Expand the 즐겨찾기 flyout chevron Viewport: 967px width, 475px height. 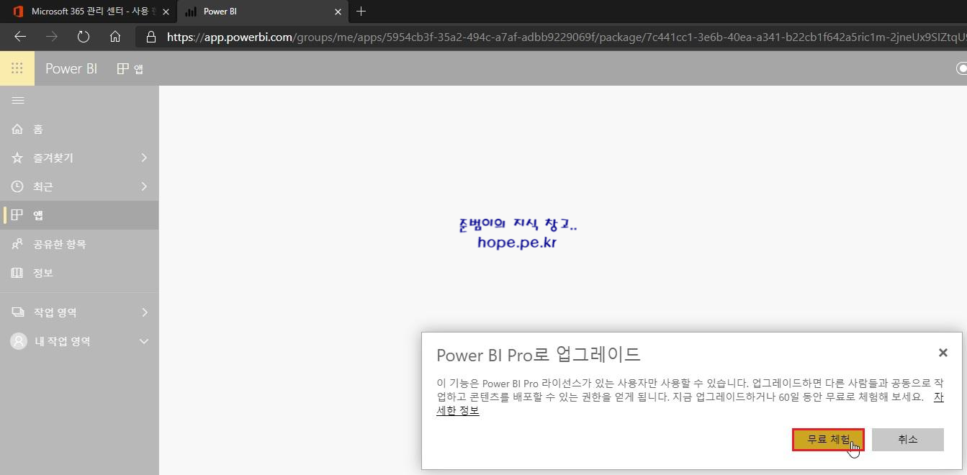coord(144,158)
